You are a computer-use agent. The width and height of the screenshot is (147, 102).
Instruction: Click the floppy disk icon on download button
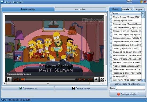click(x=73, y=88)
